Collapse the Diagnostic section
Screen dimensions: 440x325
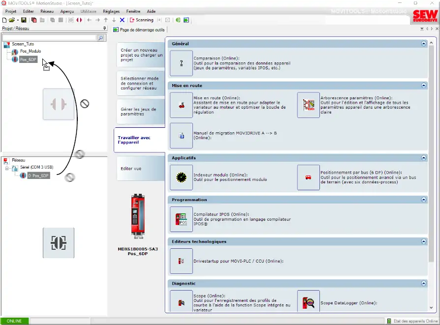pyautogui.click(x=423, y=284)
